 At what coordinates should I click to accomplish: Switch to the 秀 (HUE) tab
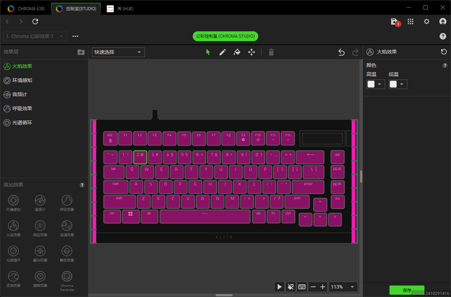[x=121, y=8]
